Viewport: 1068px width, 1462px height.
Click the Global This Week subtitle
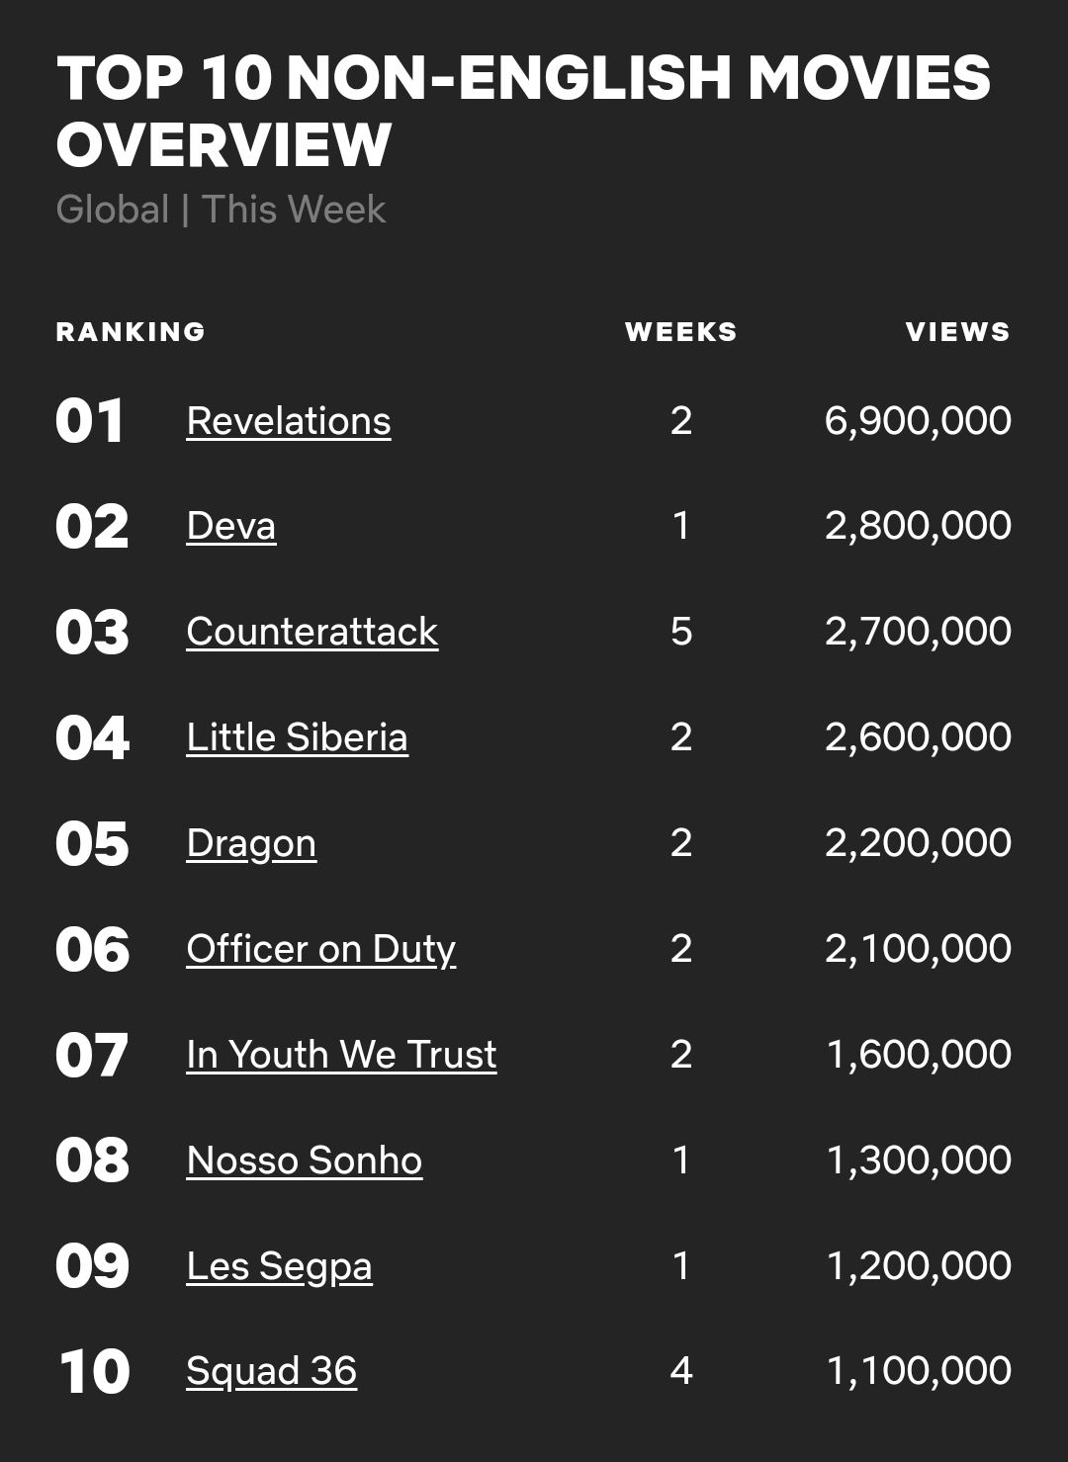click(221, 210)
